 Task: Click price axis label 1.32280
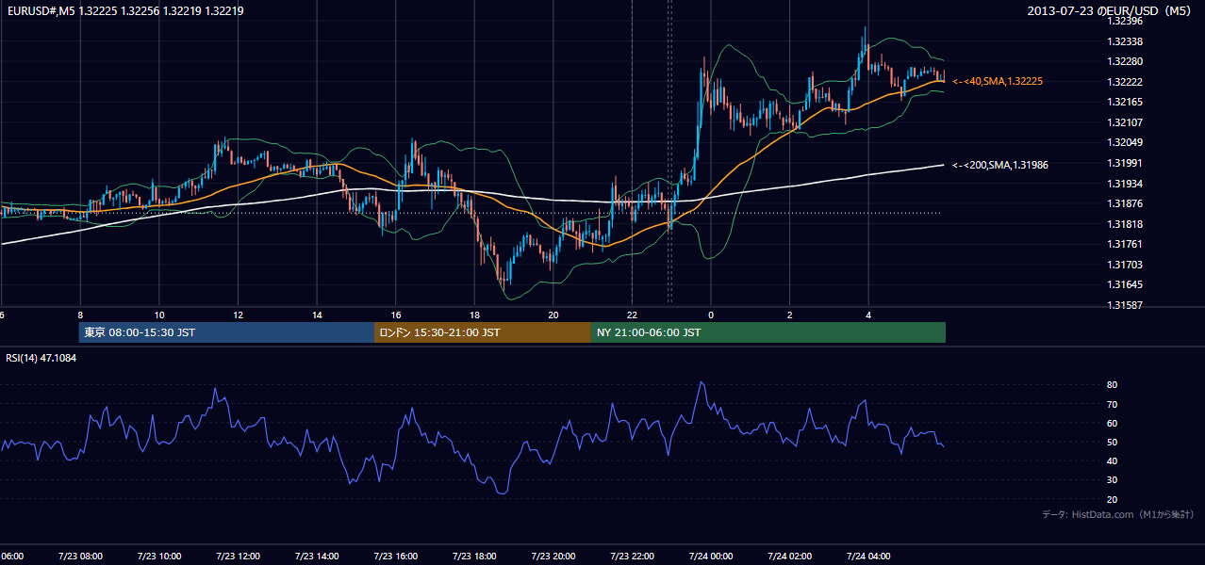(1125, 61)
